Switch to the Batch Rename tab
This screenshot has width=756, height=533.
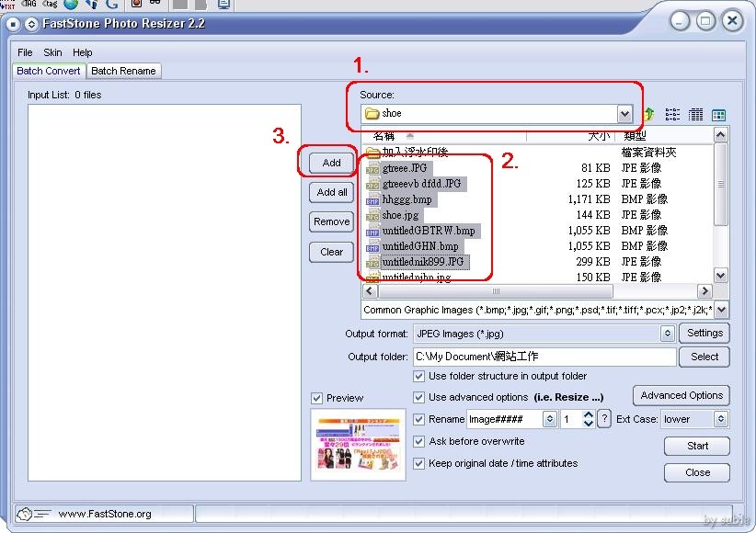pos(123,71)
